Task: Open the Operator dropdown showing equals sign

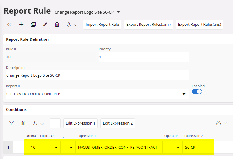Action: (178, 148)
